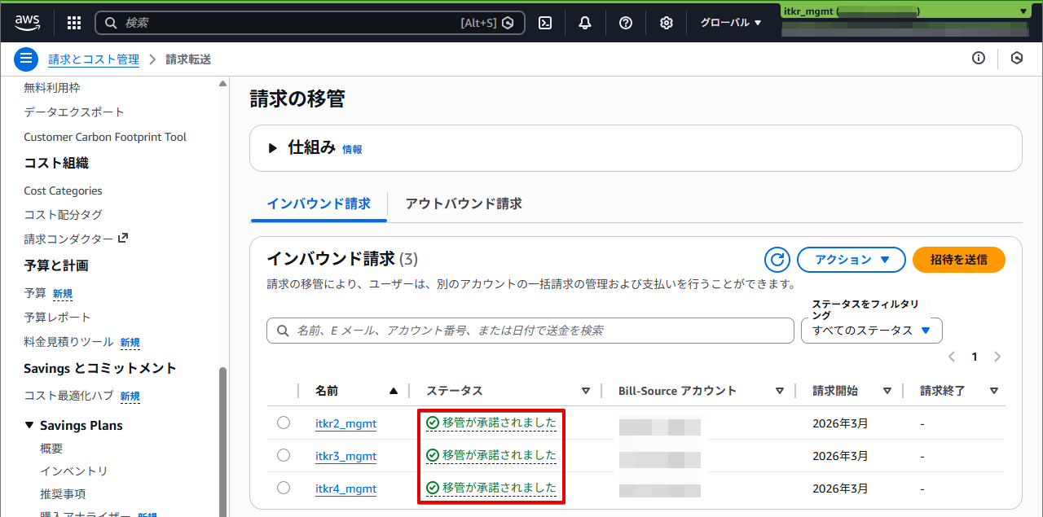Collapse the Savings Plans tree section
The height and width of the screenshot is (517, 1043).
pyautogui.click(x=30, y=425)
